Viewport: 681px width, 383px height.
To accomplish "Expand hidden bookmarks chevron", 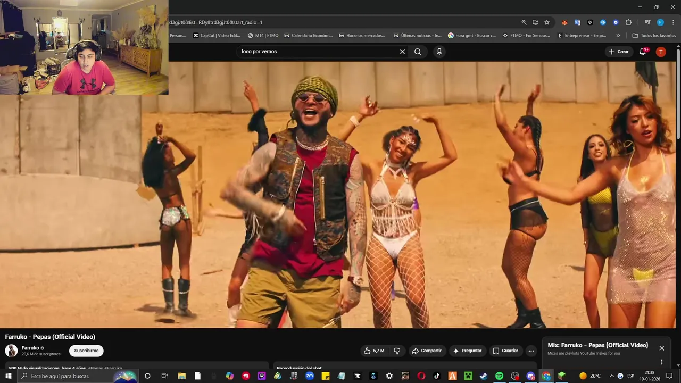I will pos(618,36).
